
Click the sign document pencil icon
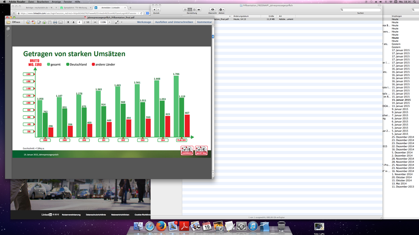pos(39,22)
